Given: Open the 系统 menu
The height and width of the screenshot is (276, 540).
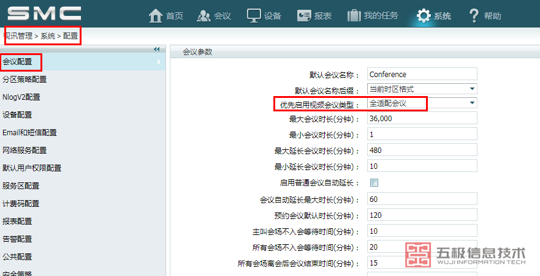Looking at the screenshot, I should coord(443,16).
